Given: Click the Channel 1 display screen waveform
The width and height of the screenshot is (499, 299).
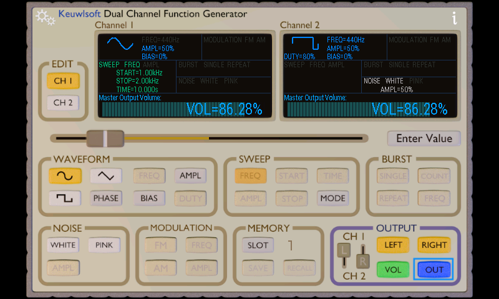Looking at the screenshot, I should pos(120,44).
